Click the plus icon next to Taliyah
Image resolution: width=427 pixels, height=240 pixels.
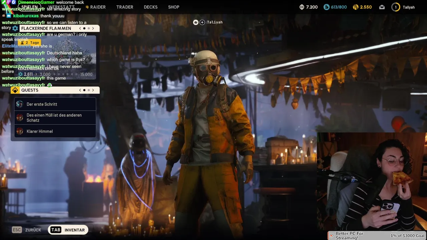202,22
